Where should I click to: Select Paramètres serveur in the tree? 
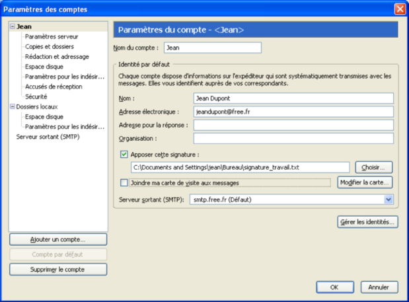click(51, 37)
